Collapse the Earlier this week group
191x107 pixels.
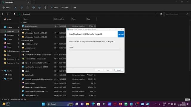21,40
